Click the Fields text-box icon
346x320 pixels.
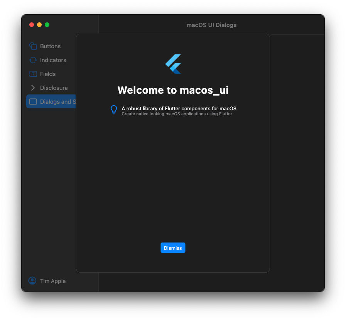[x=33, y=74]
